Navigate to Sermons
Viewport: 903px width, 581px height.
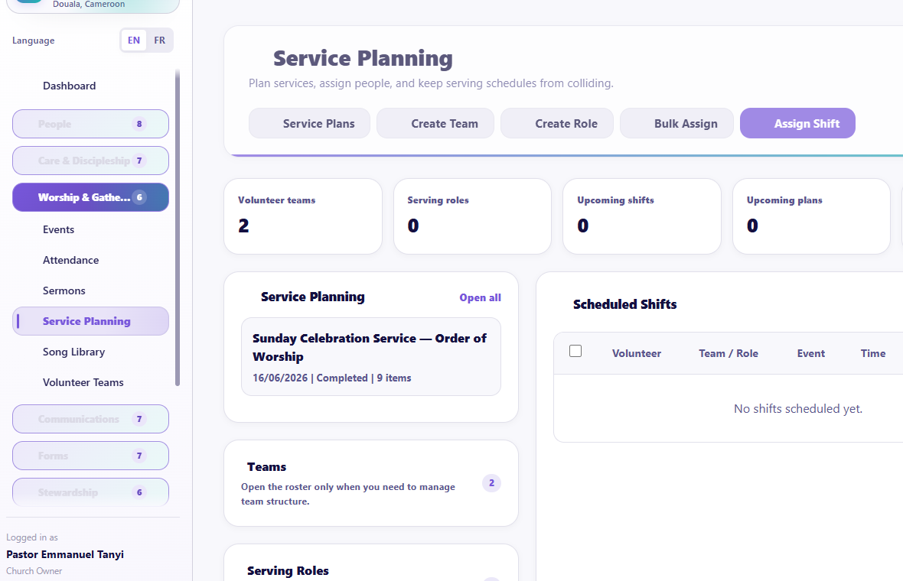click(x=90, y=290)
